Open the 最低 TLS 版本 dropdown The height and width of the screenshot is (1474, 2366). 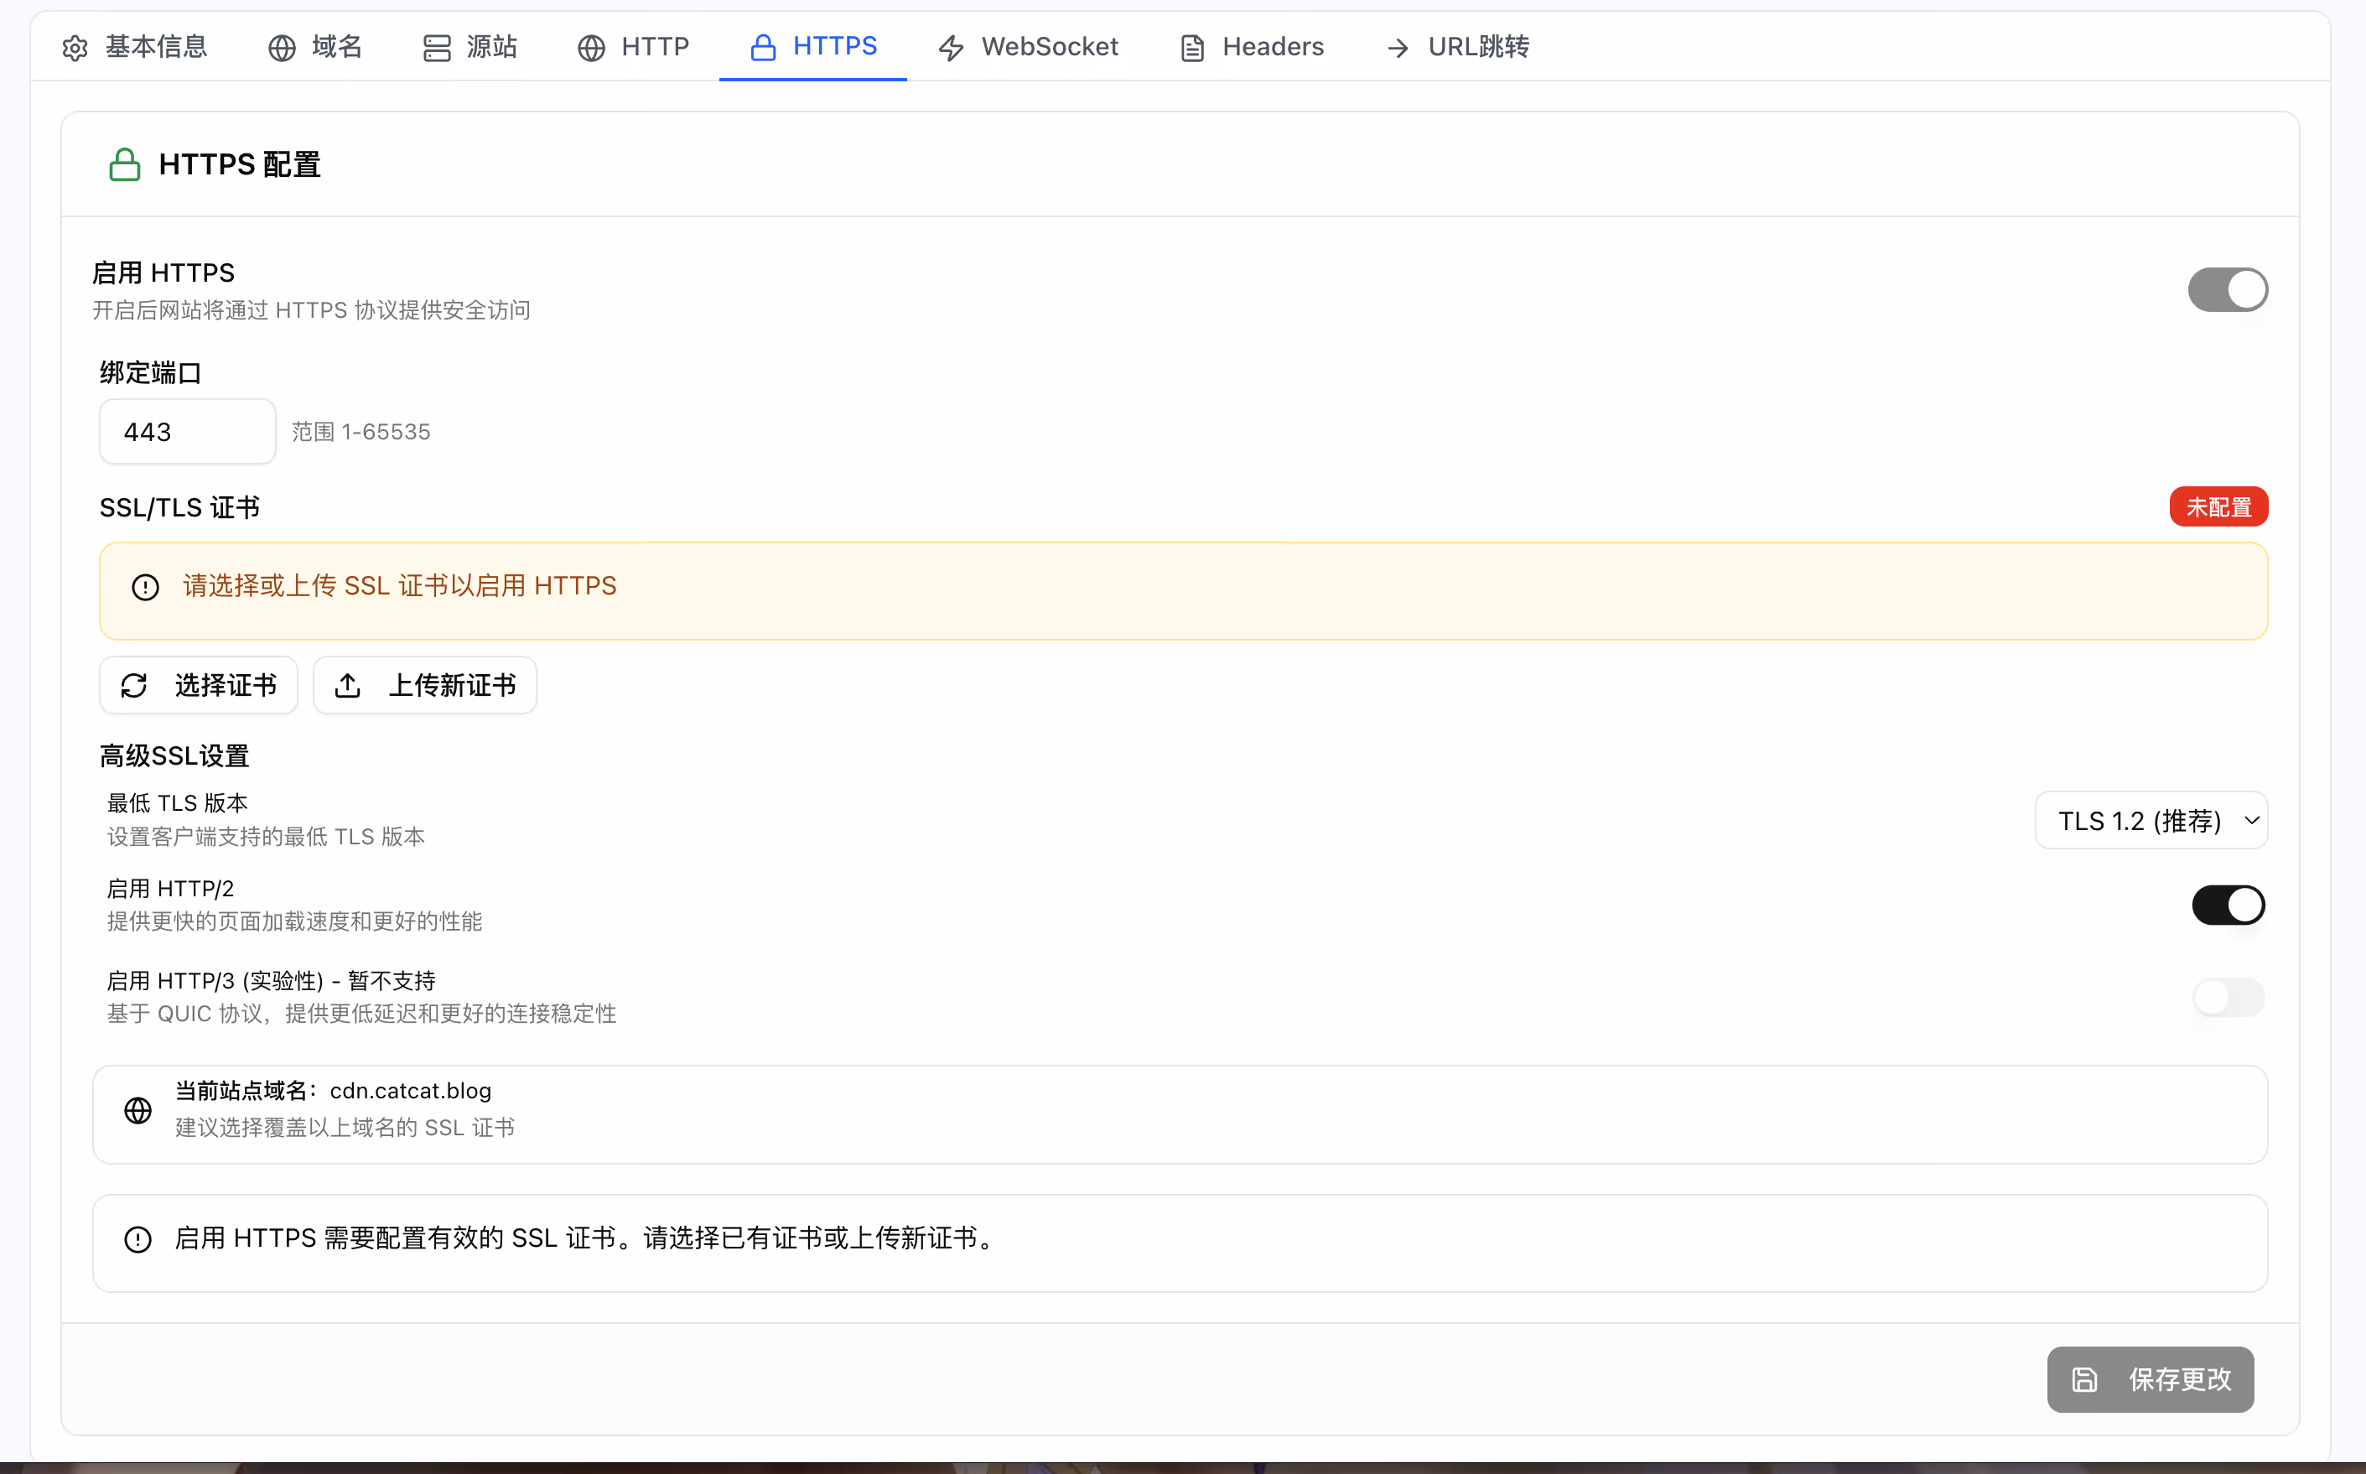[x=2151, y=821]
